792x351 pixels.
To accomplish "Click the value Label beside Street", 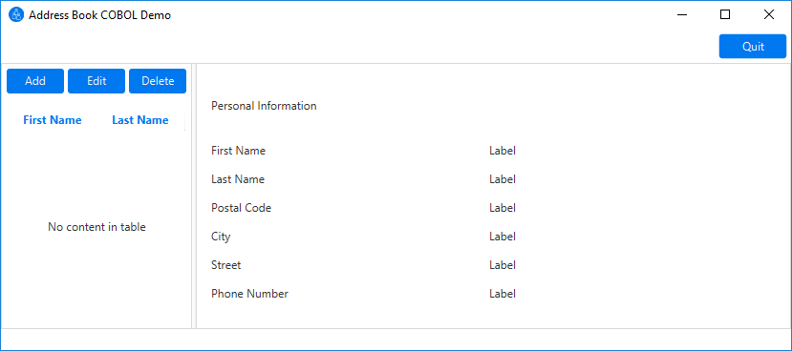I will coord(503,265).
